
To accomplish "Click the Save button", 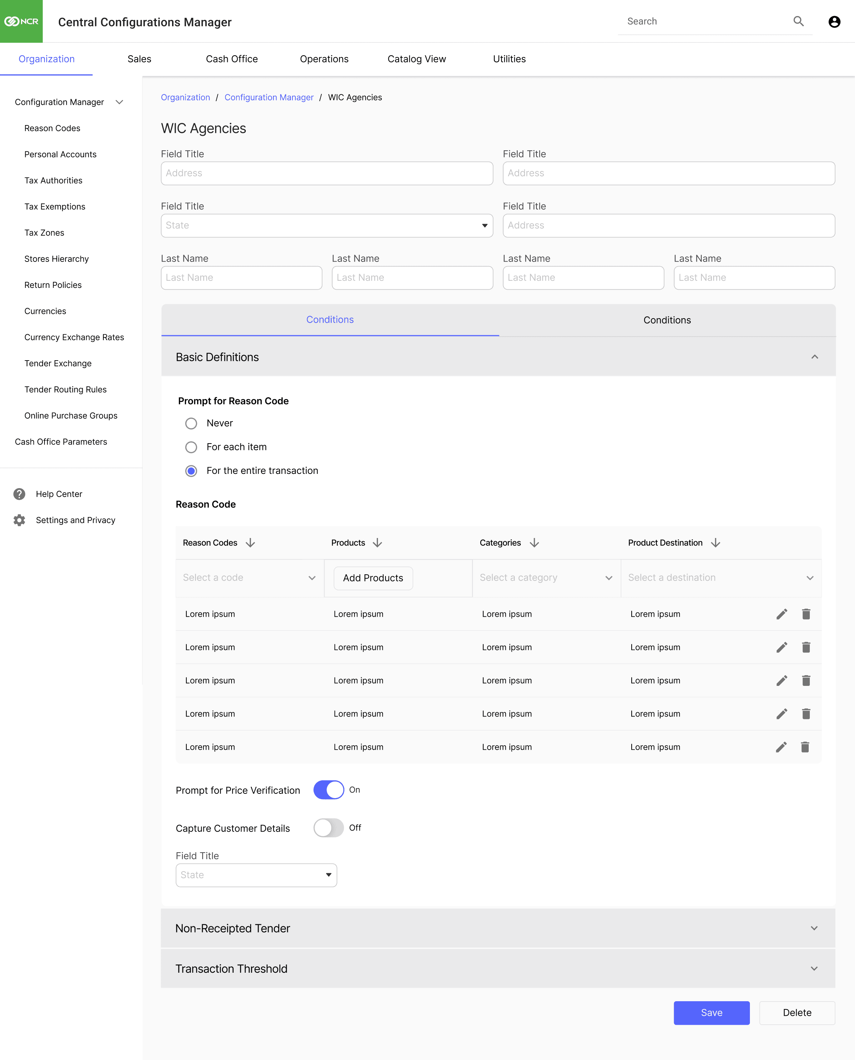I will tap(711, 1013).
